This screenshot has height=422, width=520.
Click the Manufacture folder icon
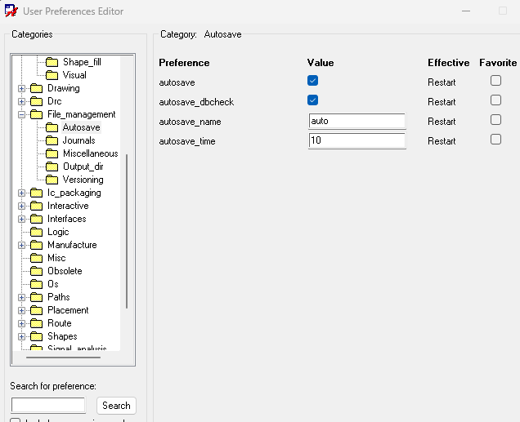click(37, 245)
